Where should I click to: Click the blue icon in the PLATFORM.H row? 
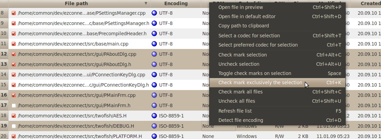(x=154, y=136)
